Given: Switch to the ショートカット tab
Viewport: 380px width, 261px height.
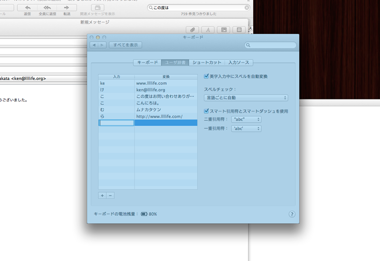Looking at the screenshot, I should tap(207, 63).
